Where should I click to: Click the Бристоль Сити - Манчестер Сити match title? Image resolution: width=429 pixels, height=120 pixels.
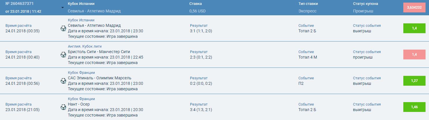pos(99,52)
